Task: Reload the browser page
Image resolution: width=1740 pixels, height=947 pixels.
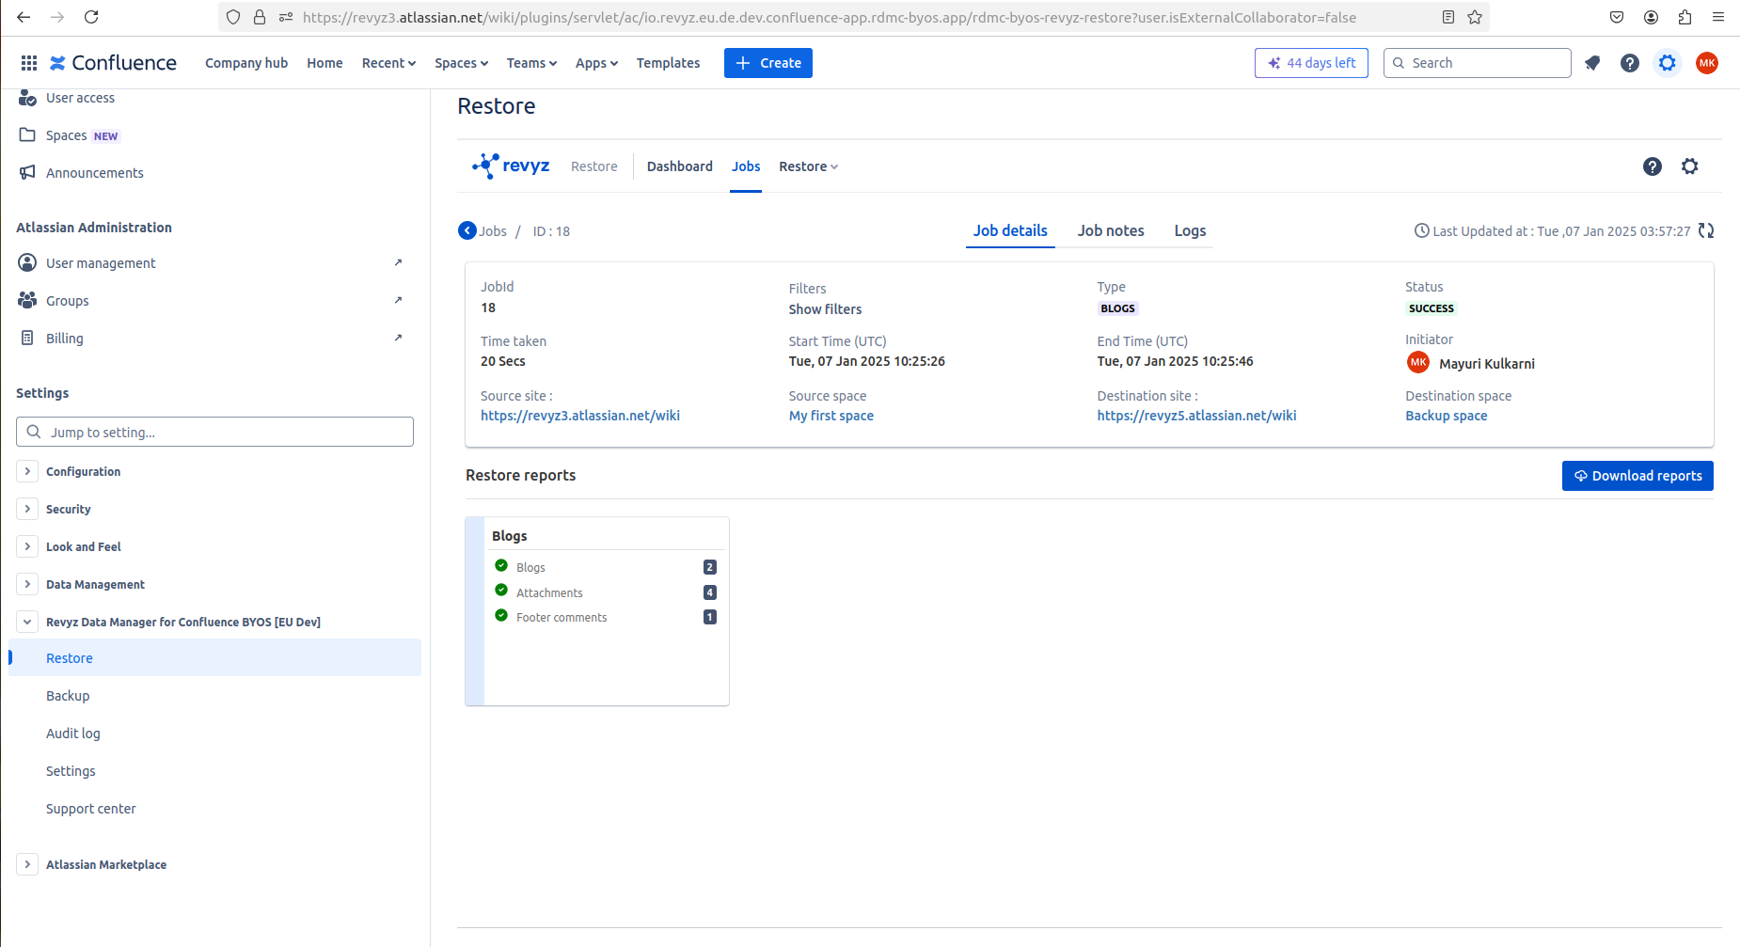Action: 91,17
